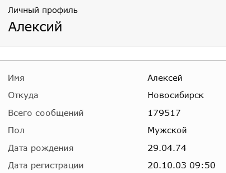Select the birth date value "29.04.74"

(x=167, y=148)
